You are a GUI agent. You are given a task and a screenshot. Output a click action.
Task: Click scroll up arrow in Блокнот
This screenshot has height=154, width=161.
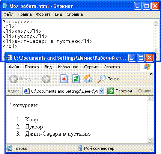point(156,23)
